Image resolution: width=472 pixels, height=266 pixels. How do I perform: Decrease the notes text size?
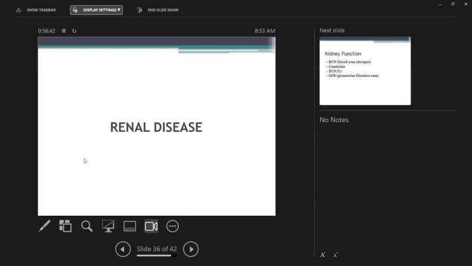[335, 255]
